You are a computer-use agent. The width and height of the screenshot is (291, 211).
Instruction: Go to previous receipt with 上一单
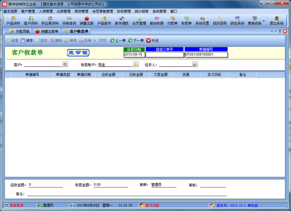pos(118,40)
